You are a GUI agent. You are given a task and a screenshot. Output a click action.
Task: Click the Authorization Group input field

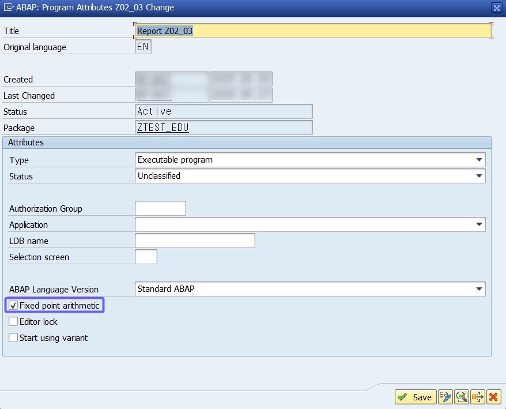[160, 208]
